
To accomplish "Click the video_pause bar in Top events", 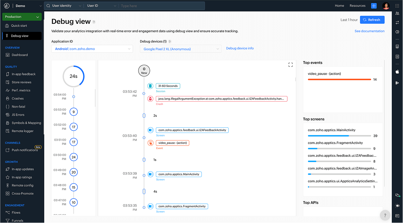I will pos(339,80).
